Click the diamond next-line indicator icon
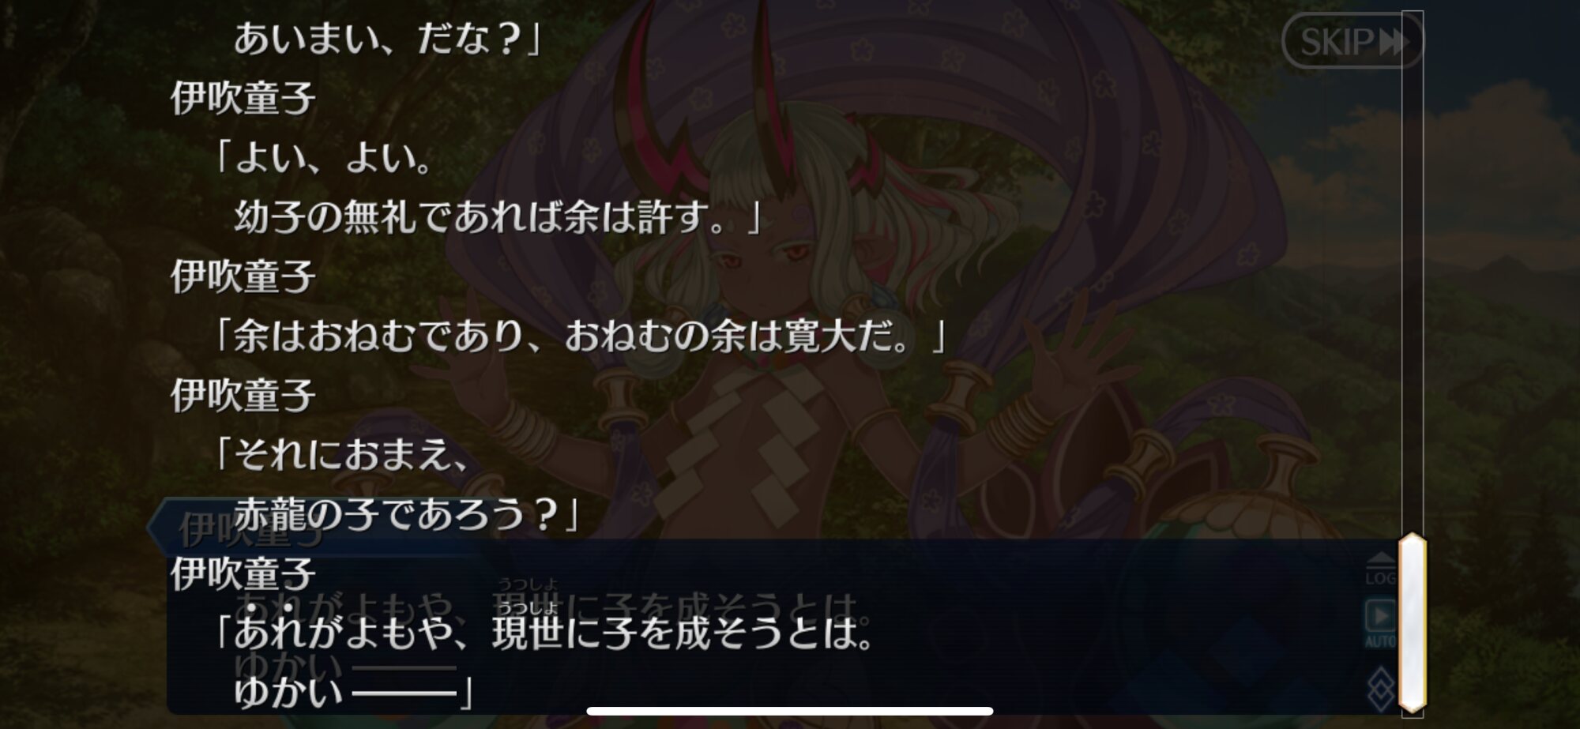This screenshot has width=1580, height=729. tap(1381, 688)
